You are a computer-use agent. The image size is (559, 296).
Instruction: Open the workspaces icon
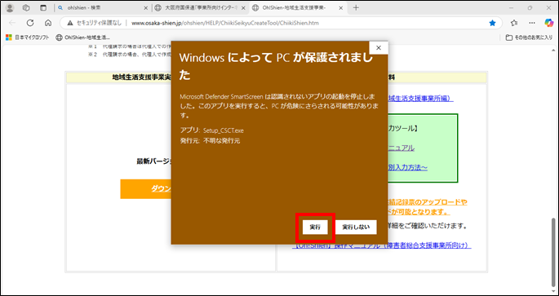(26, 7)
